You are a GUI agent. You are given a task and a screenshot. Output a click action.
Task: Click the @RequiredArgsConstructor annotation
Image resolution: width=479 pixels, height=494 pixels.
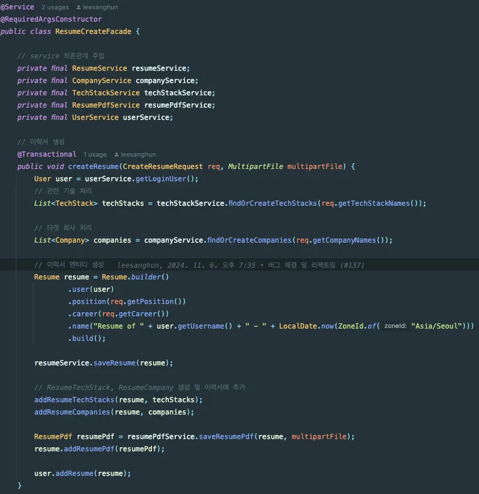(51, 19)
